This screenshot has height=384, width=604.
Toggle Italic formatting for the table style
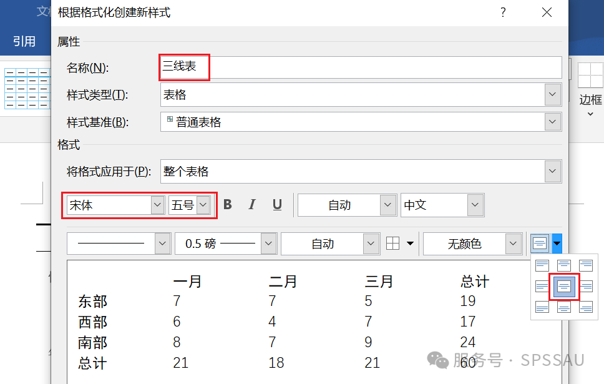[252, 205]
